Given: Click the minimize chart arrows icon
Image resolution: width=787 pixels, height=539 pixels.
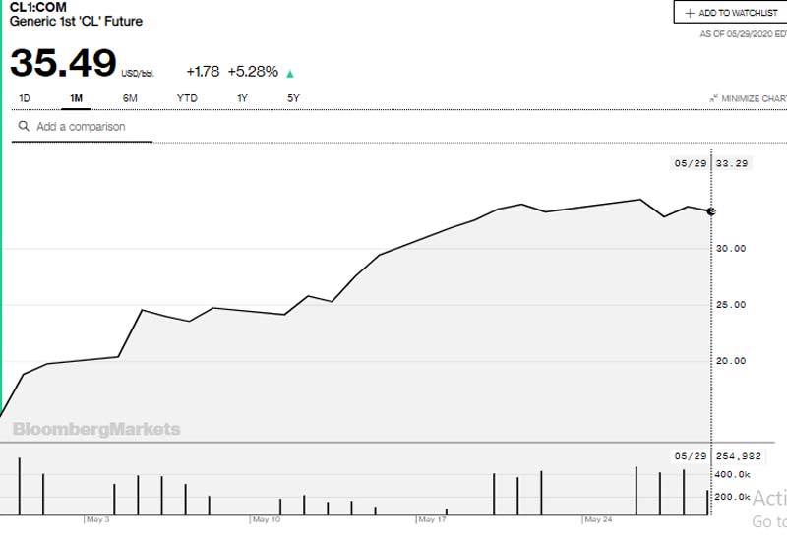Looking at the screenshot, I should [x=713, y=99].
